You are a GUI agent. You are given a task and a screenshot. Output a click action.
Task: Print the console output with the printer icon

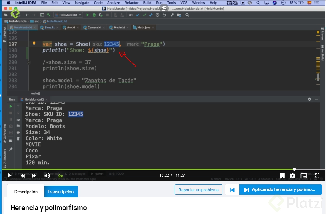(x=18, y=132)
